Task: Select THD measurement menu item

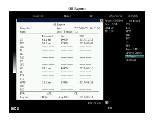Action: click(x=128, y=35)
